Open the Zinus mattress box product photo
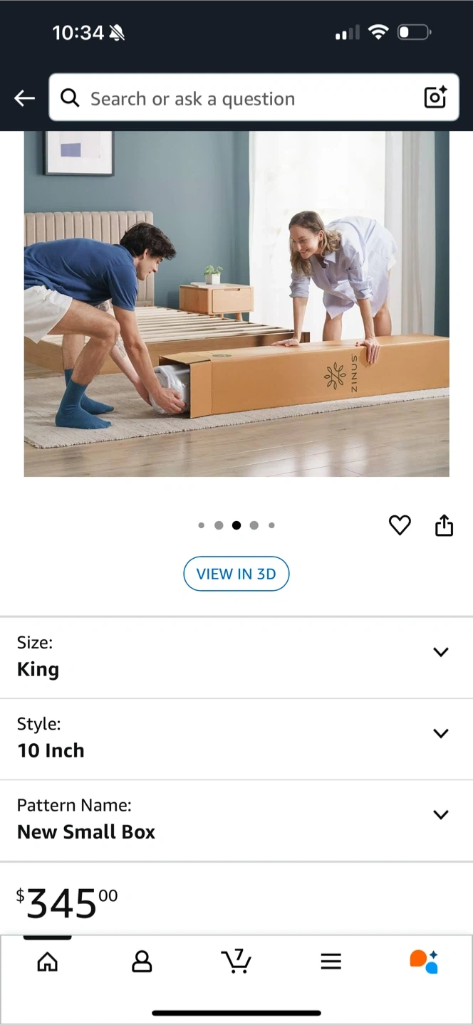Viewport: 473px width, 1025px height. point(236,304)
